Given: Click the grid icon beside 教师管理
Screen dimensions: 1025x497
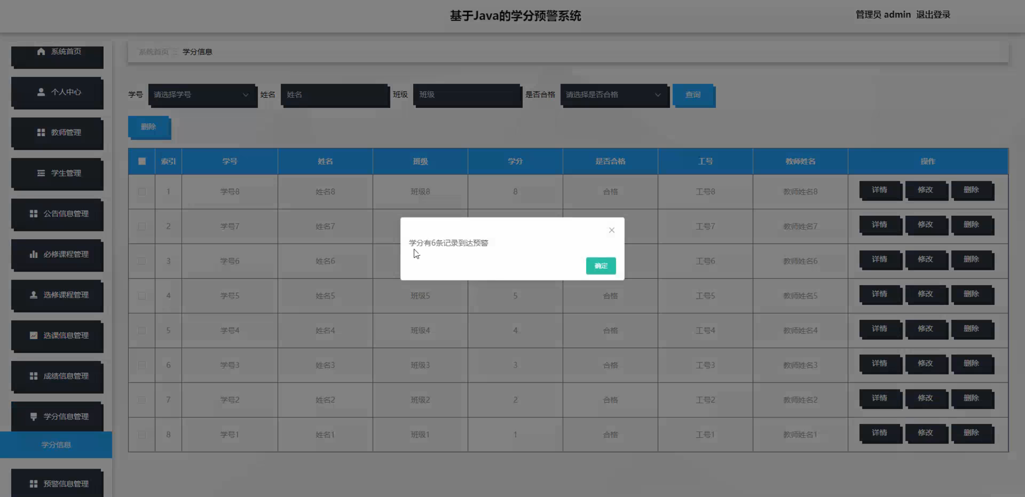Looking at the screenshot, I should coord(41,133).
